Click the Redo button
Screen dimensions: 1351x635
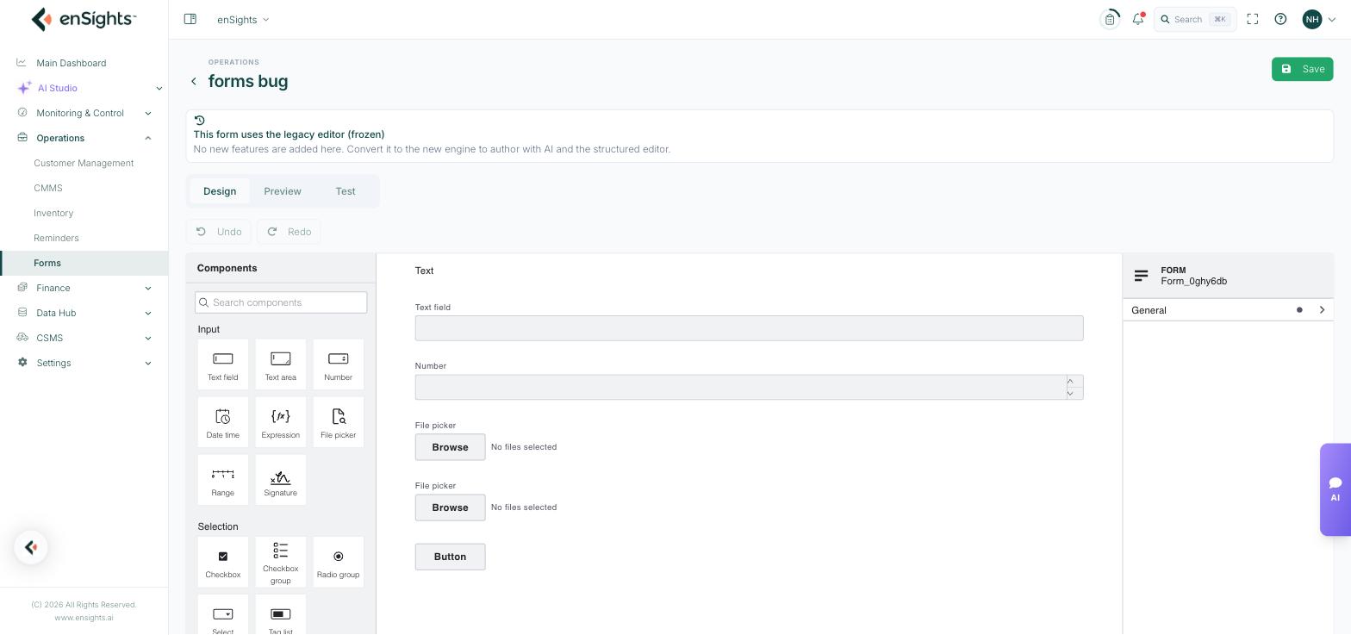click(x=289, y=232)
